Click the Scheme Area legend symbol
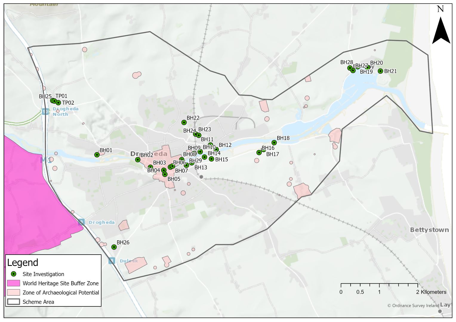The image size is (456, 322). coord(13,302)
